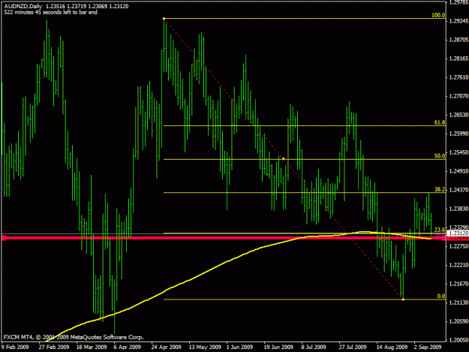Image resolution: width=469 pixels, height=352 pixels.
Task: Click the 1.22210 price axis label
Action: 459,265
